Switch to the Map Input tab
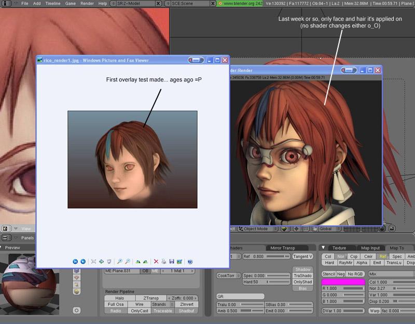This screenshot has width=415, height=324. (370, 248)
